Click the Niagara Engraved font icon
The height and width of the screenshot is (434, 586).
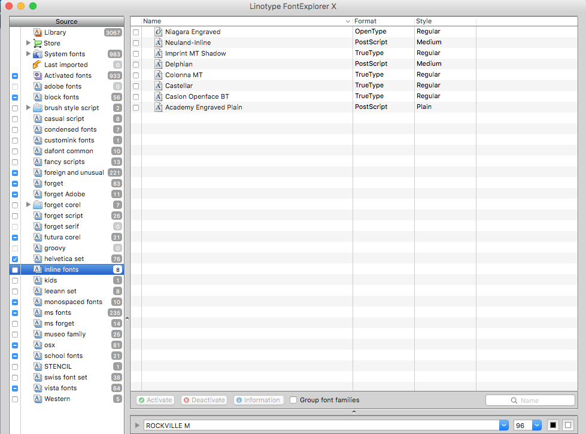click(159, 32)
